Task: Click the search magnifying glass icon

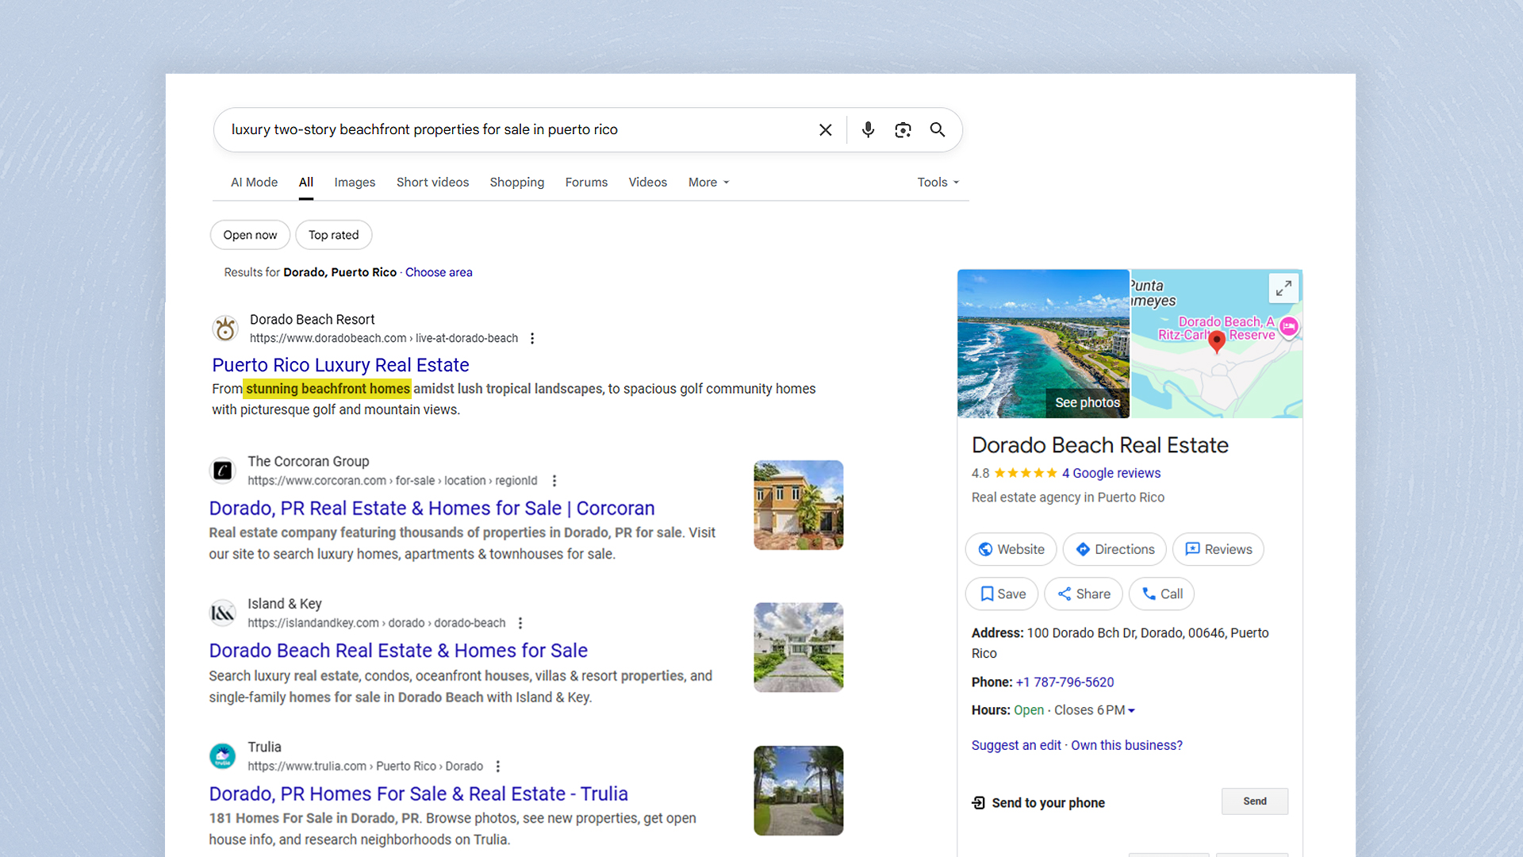Action: (938, 129)
